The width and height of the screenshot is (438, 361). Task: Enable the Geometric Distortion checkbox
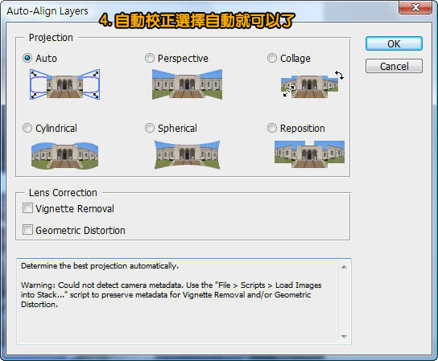point(27,230)
